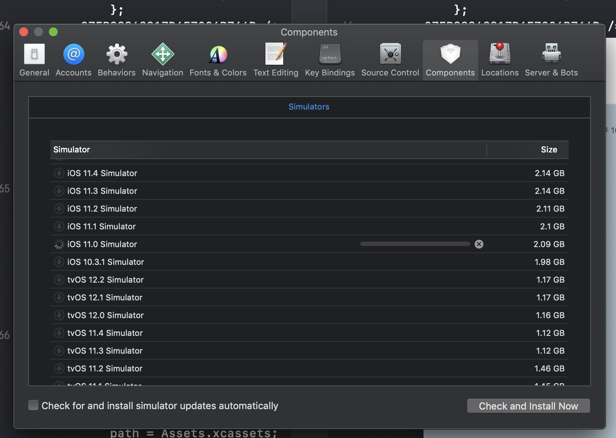Open the General preferences pane

click(x=34, y=60)
